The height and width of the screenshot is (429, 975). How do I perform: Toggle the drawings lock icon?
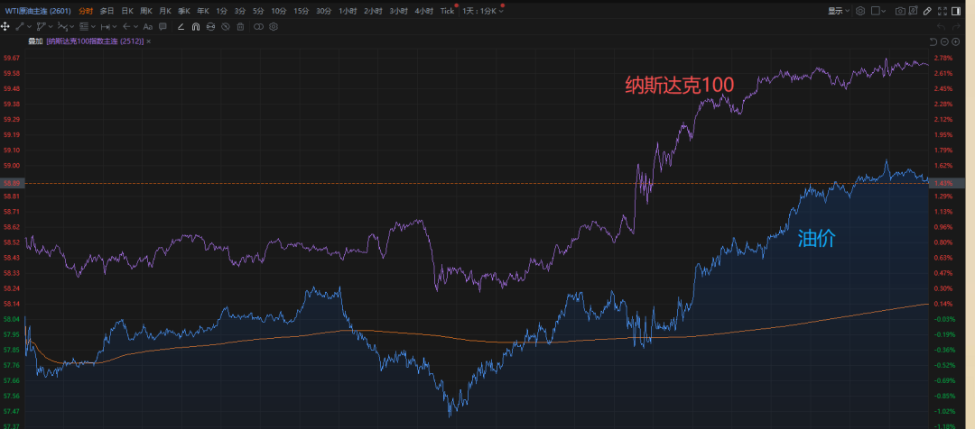click(x=210, y=27)
